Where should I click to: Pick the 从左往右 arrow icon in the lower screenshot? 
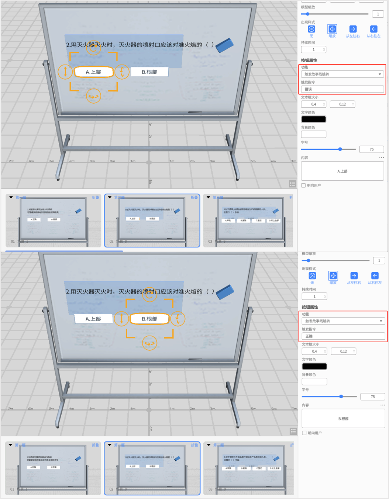(x=354, y=276)
